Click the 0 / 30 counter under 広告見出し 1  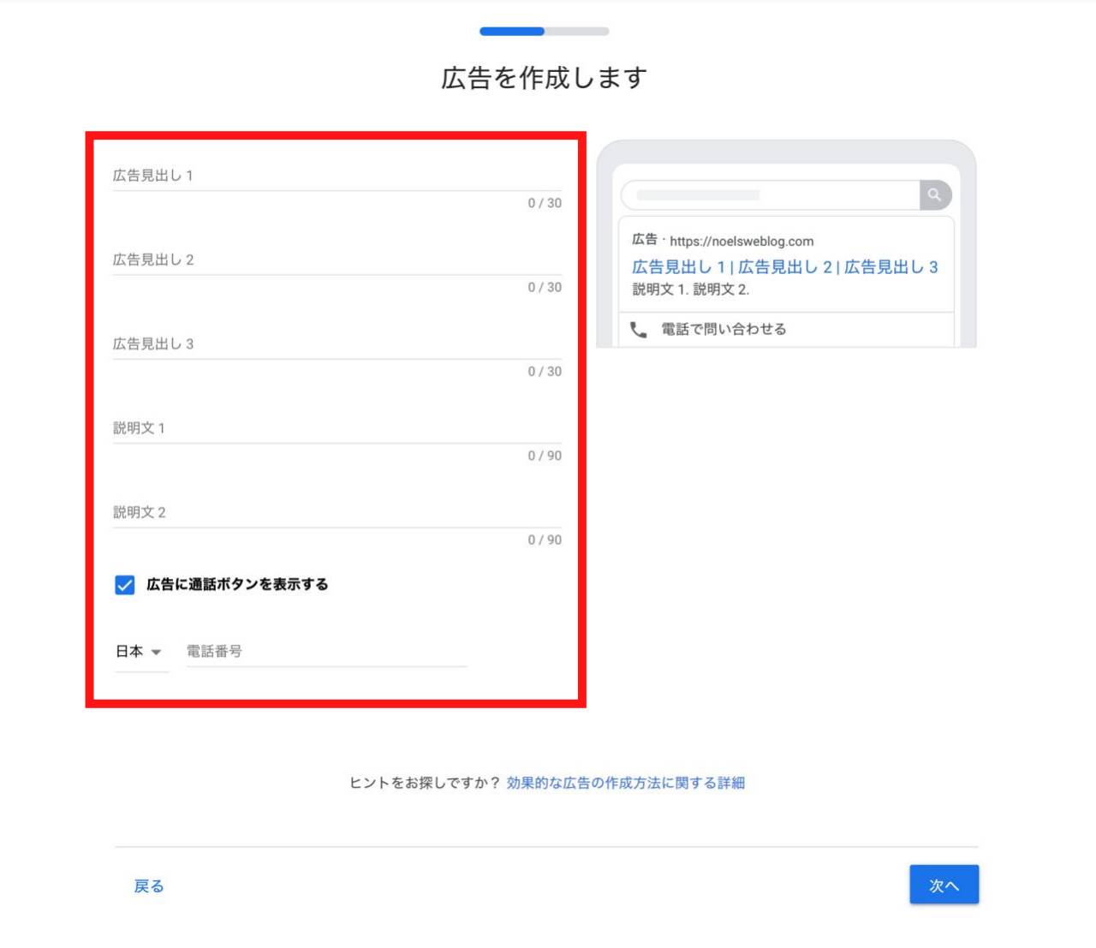pyautogui.click(x=545, y=203)
